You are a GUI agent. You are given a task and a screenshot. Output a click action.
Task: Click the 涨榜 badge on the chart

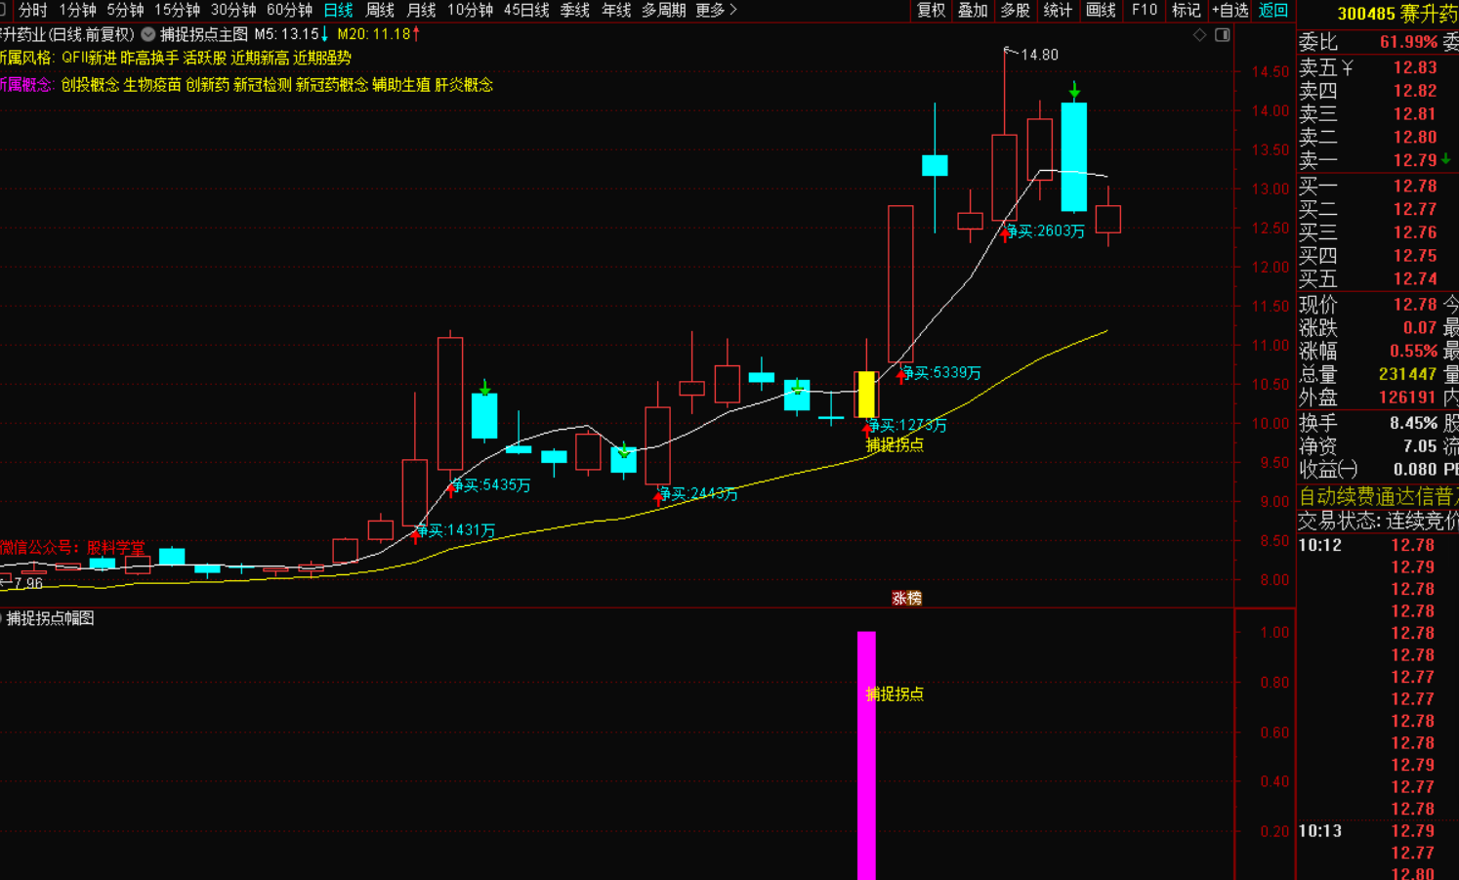click(907, 598)
